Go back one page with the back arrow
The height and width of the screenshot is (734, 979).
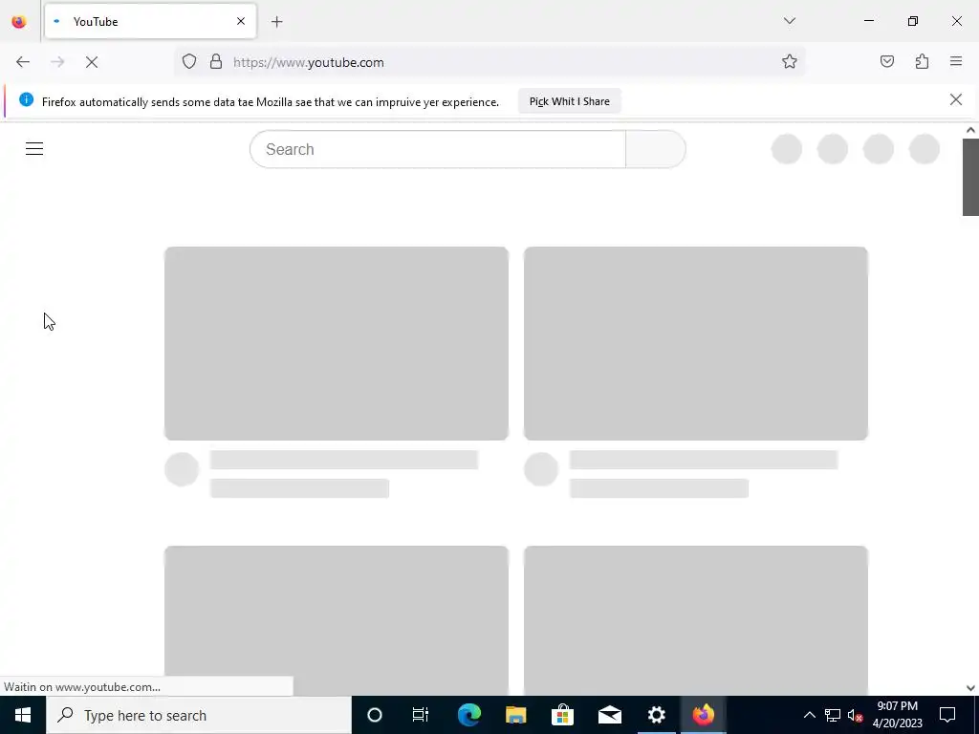23,62
